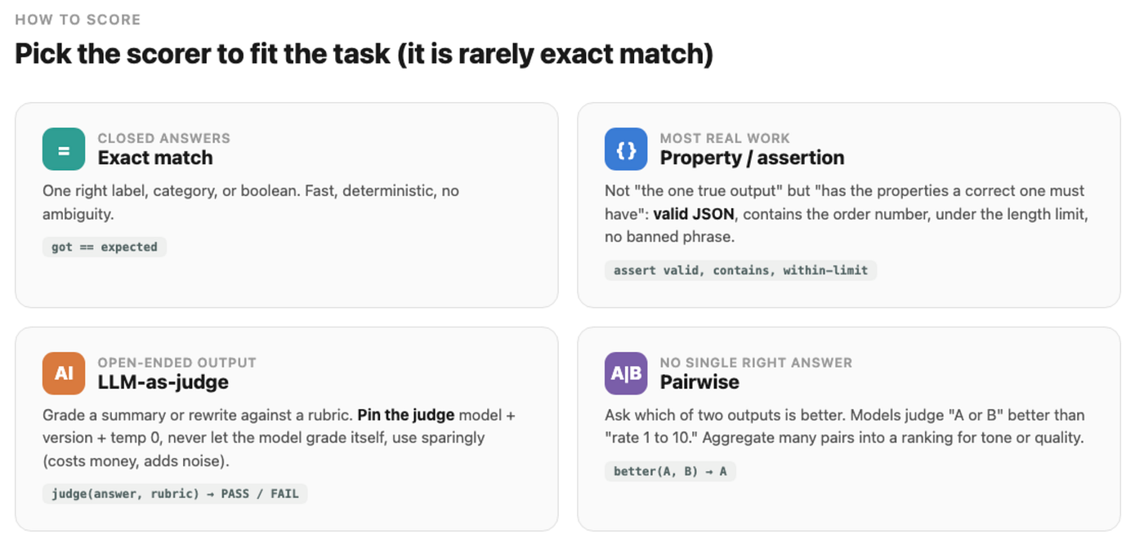The image size is (1144, 548).
Task: Select the Exact match heading
Action: [x=155, y=158]
